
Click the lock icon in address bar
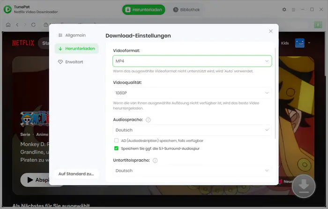coord(45,25)
